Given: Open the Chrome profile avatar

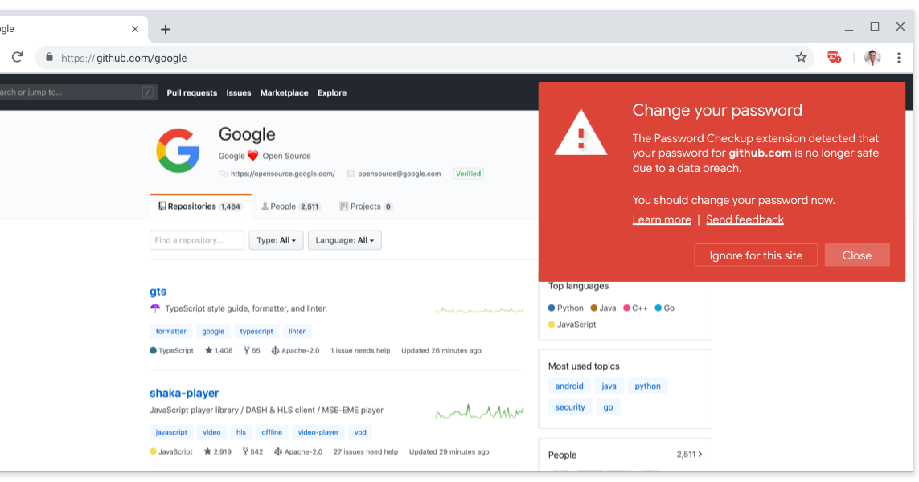Looking at the screenshot, I should click(x=872, y=57).
